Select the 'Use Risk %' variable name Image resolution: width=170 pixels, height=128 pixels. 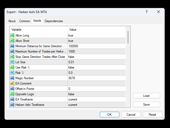point(23,67)
